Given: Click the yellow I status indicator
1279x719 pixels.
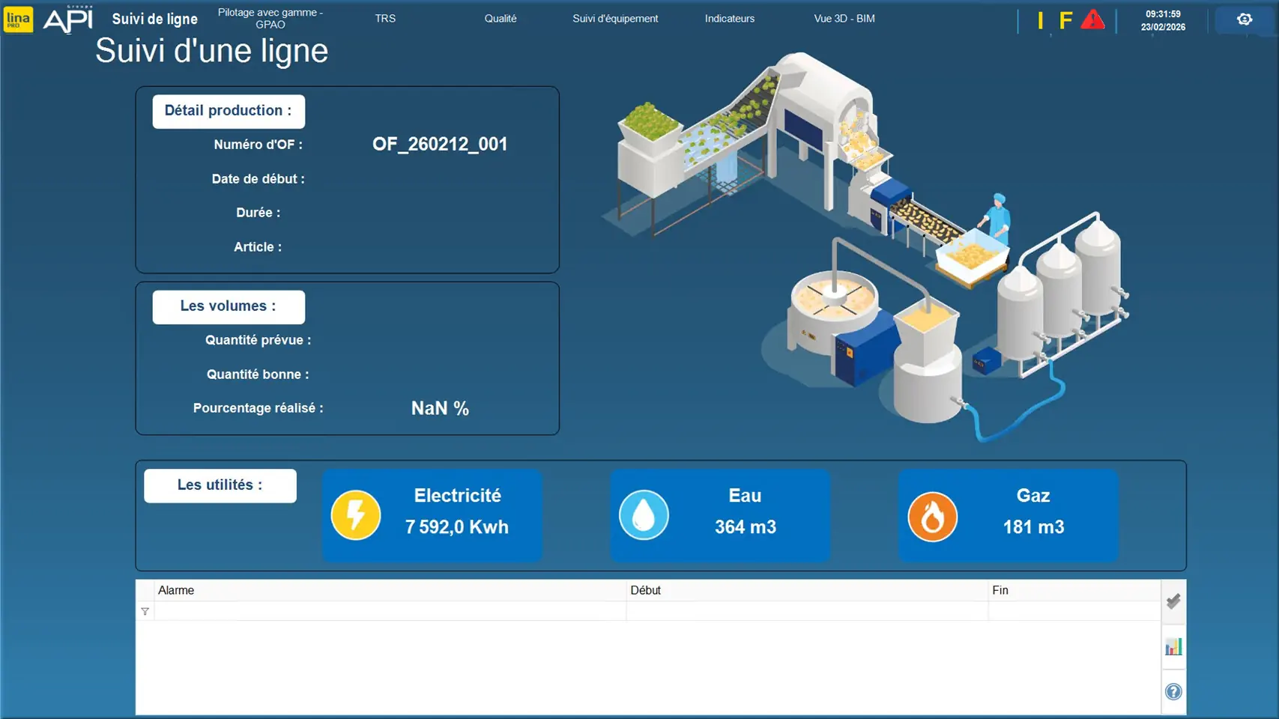Looking at the screenshot, I should pos(1040,20).
